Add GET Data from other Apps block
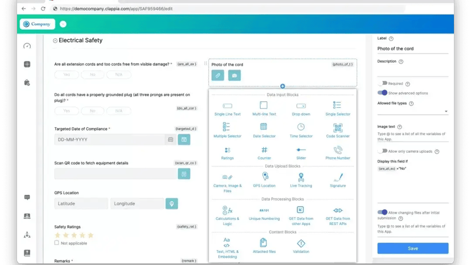The width and height of the screenshot is (471, 265). (x=301, y=215)
